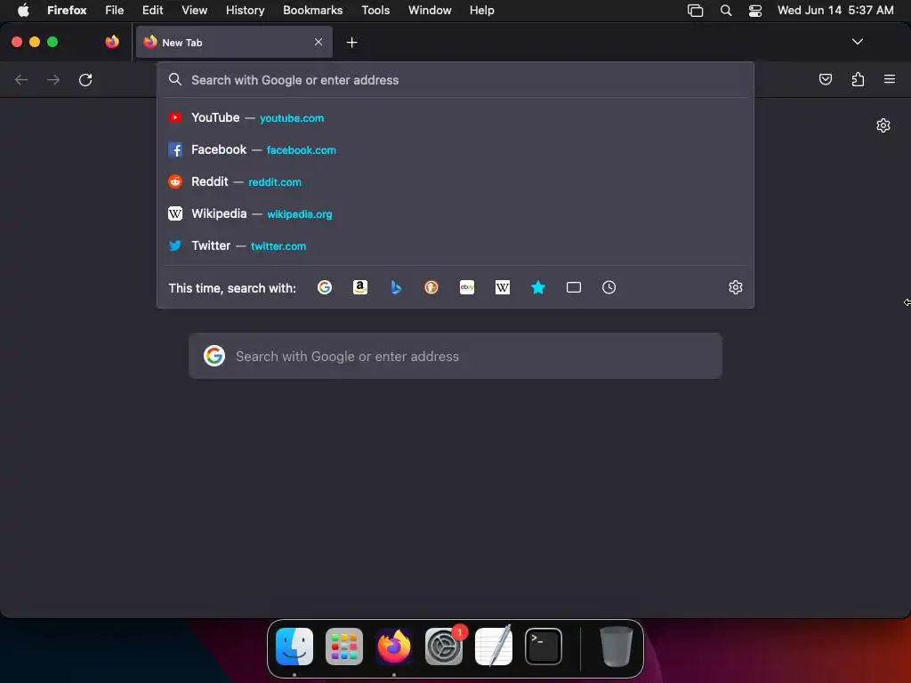Open the Window menu
Viewport: 911px width, 683px height.
click(430, 10)
